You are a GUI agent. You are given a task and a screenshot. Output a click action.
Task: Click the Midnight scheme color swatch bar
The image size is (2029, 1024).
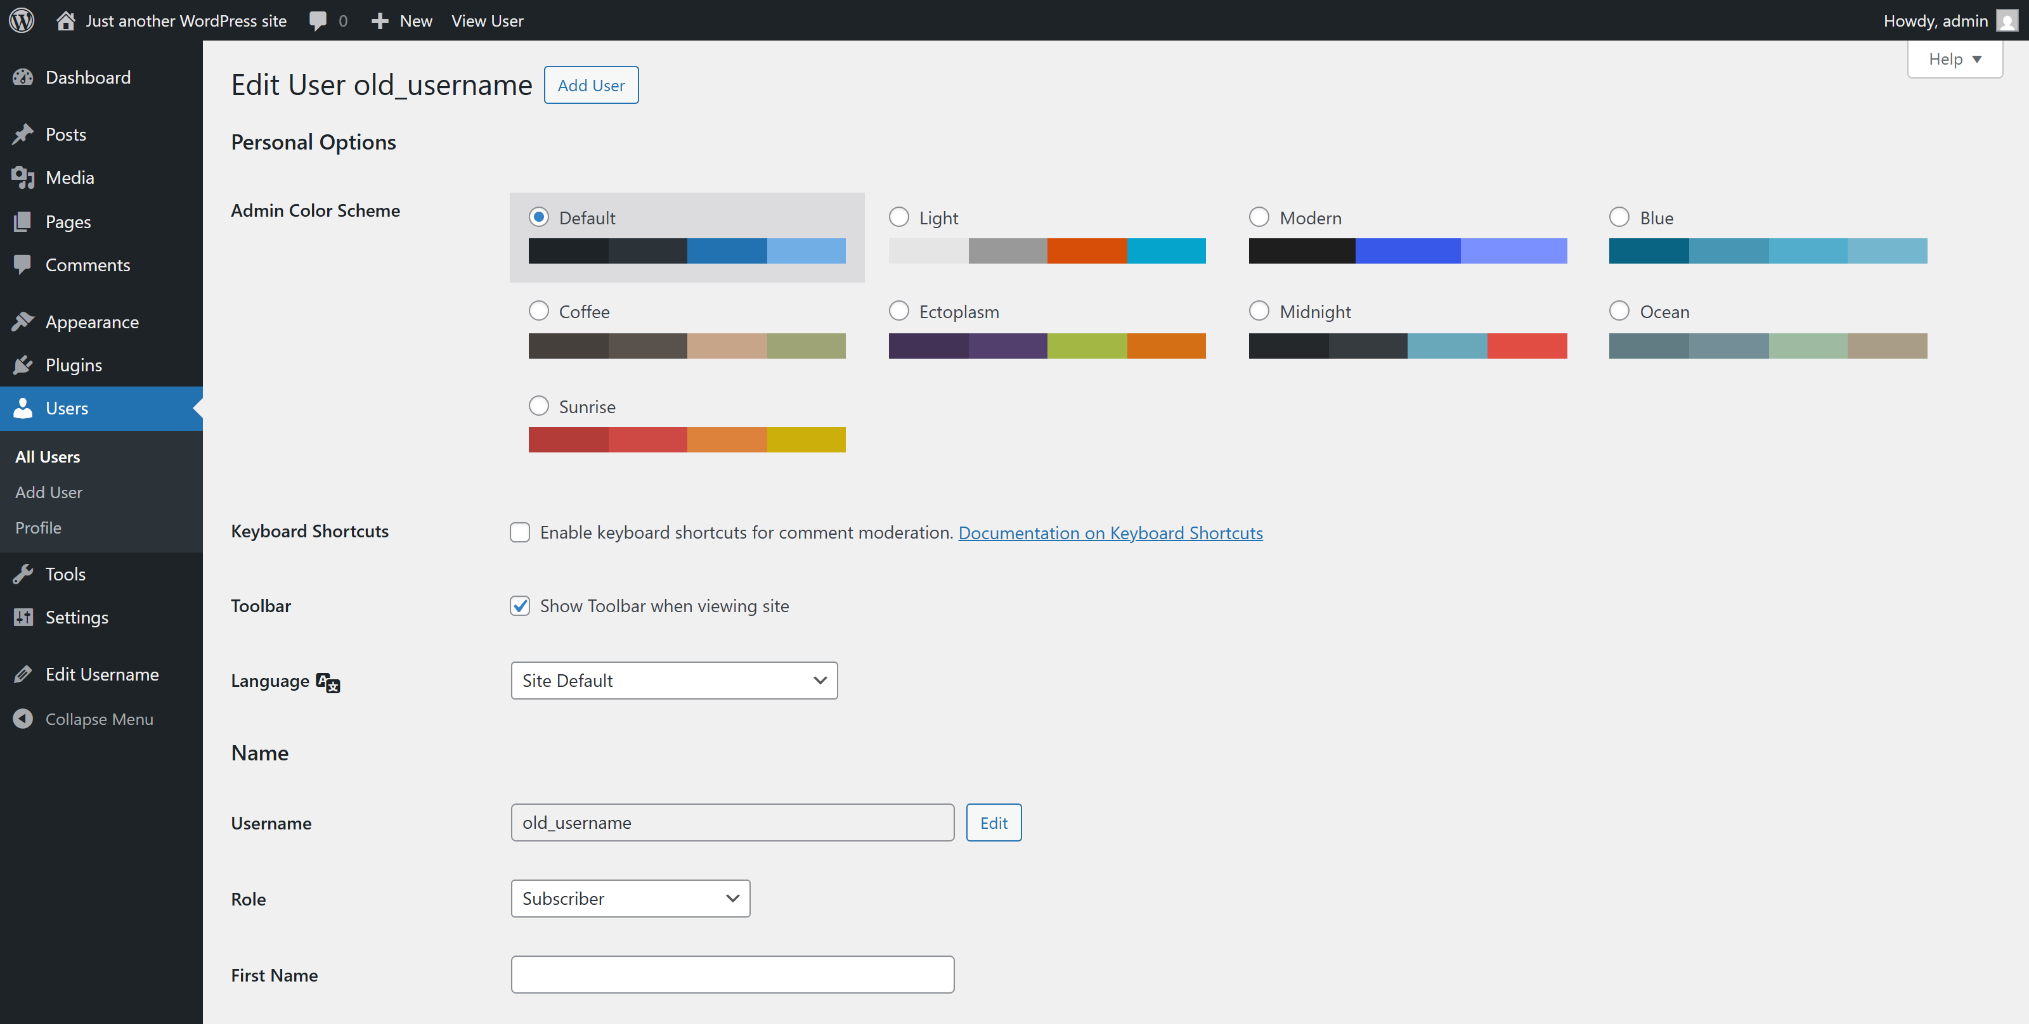coord(1408,347)
